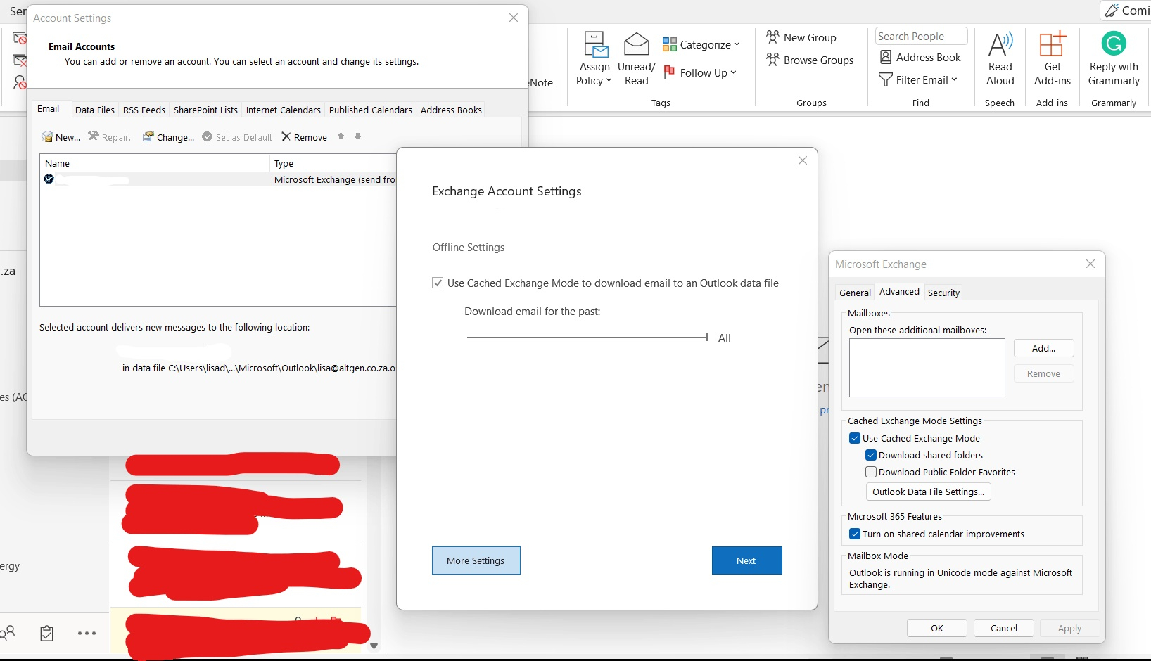Open the Address Book
Screen dimensions: 1151x661
920,57
